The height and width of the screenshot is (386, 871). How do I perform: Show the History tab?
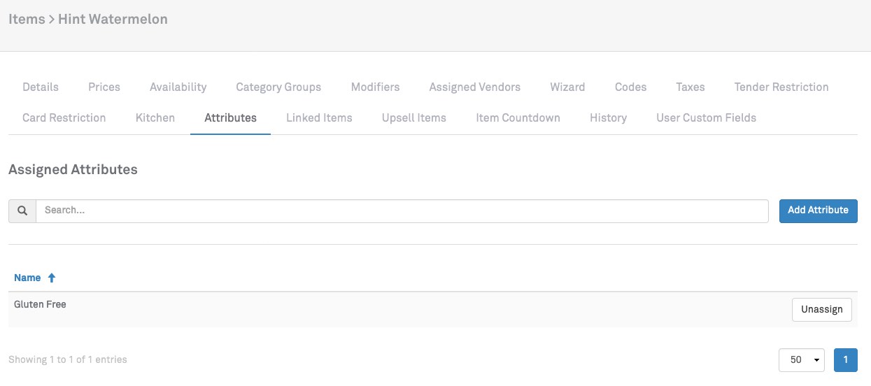point(608,117)
